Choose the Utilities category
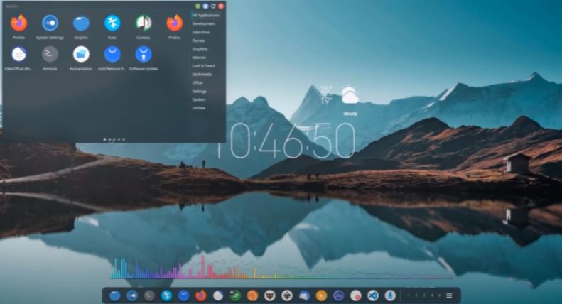The image size is (562, 304). [199, 108]
